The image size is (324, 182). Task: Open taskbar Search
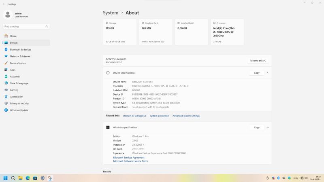point(13,178)
